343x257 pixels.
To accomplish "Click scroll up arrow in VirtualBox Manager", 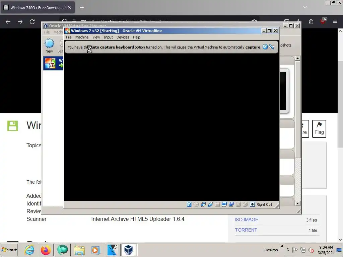I will (297, 58).
